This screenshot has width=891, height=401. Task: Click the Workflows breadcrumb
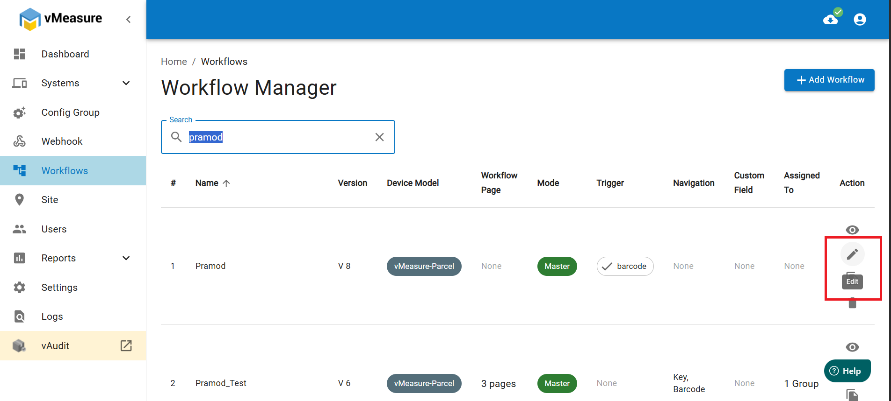pyautogui.click(x=224, y=62)
